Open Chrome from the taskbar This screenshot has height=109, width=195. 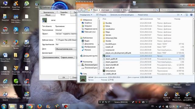click(x=30, y=106)
